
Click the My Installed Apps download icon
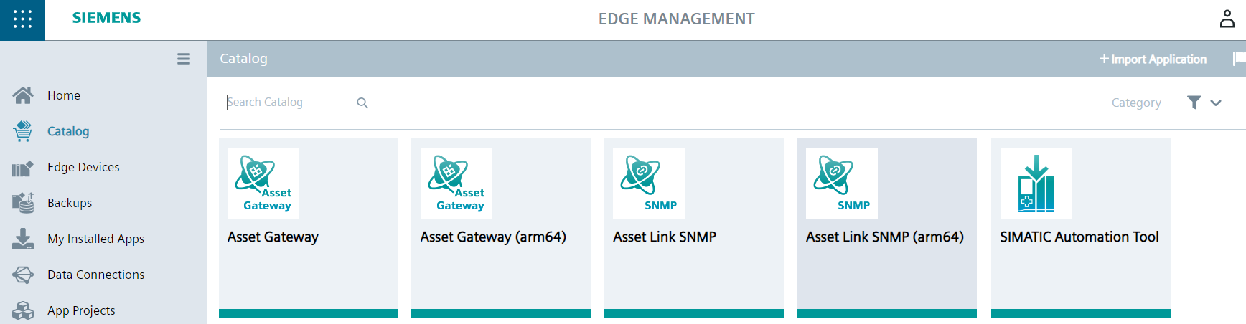[23, 239]
